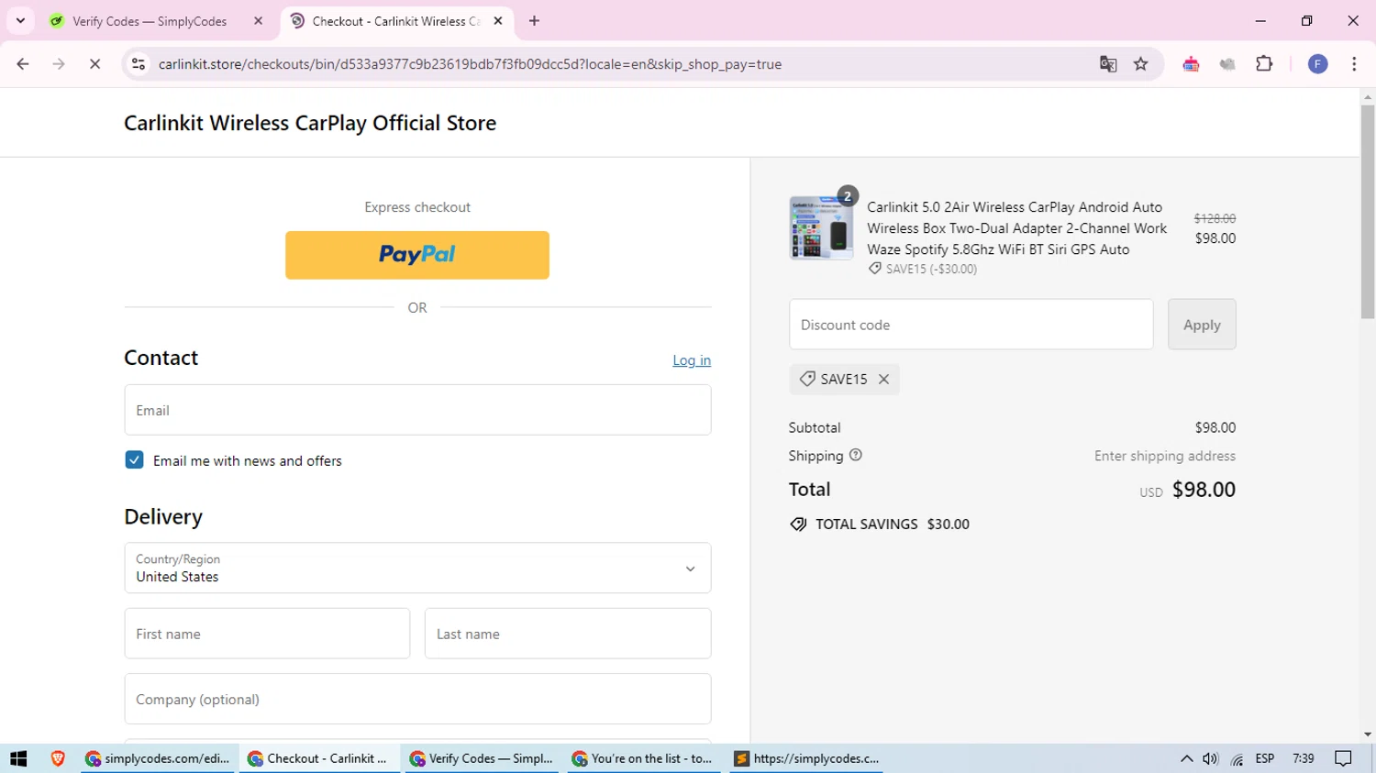This screenshot has width=1376, height=773.
Task: Click the address bar URL
Action: [x=470, y=64]
